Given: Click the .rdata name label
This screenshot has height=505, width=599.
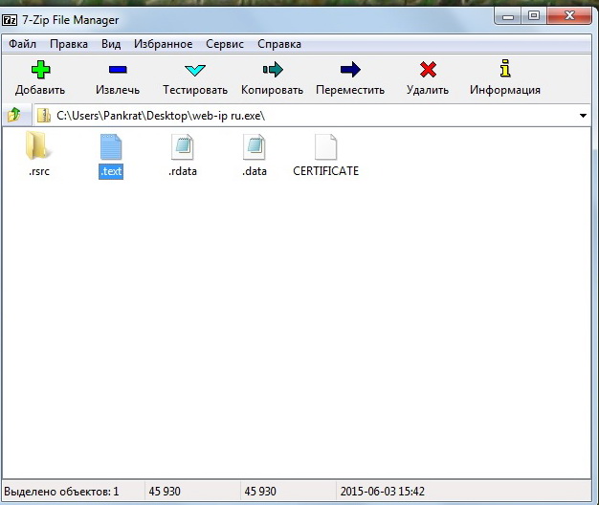Looking at the screenshot, I should 183,171.
